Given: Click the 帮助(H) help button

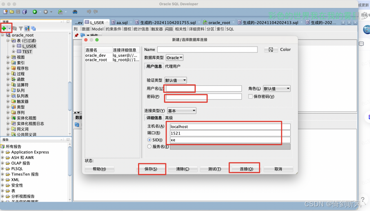Looking at the screenshot, I should point(99,169).
